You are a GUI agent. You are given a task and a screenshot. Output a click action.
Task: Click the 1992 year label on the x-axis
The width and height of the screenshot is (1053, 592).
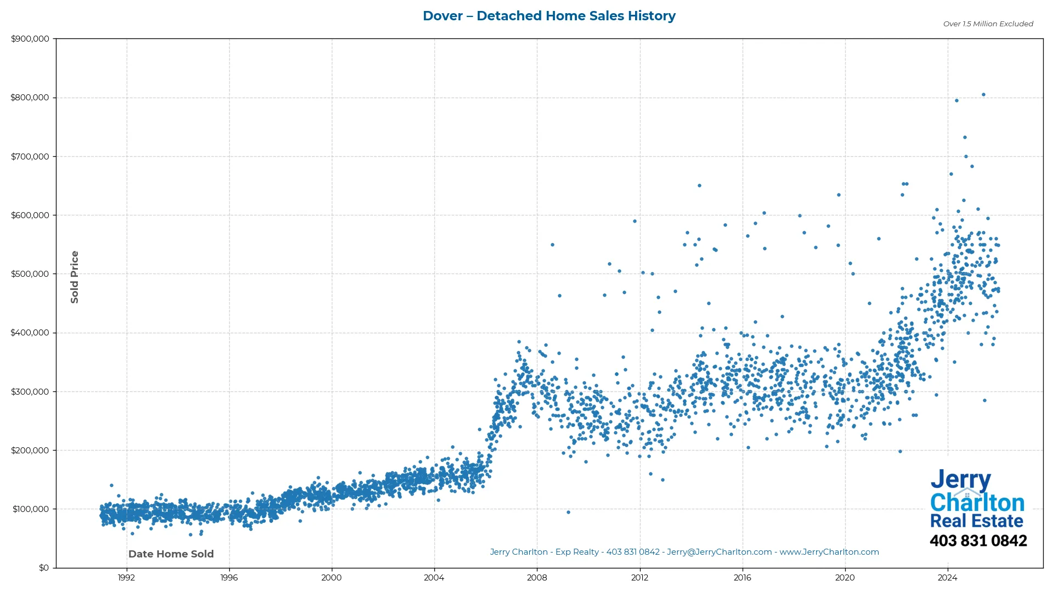pos(126,577)
